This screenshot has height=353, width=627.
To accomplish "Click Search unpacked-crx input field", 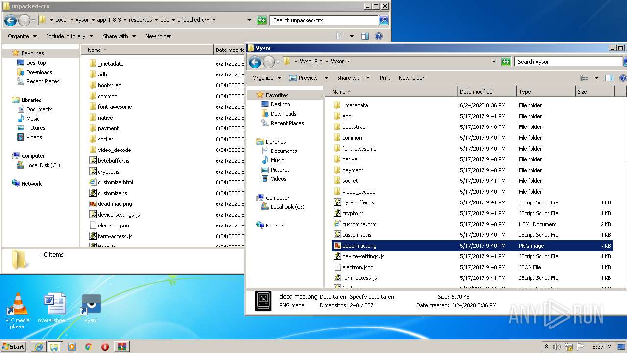I will pos(324,20).
